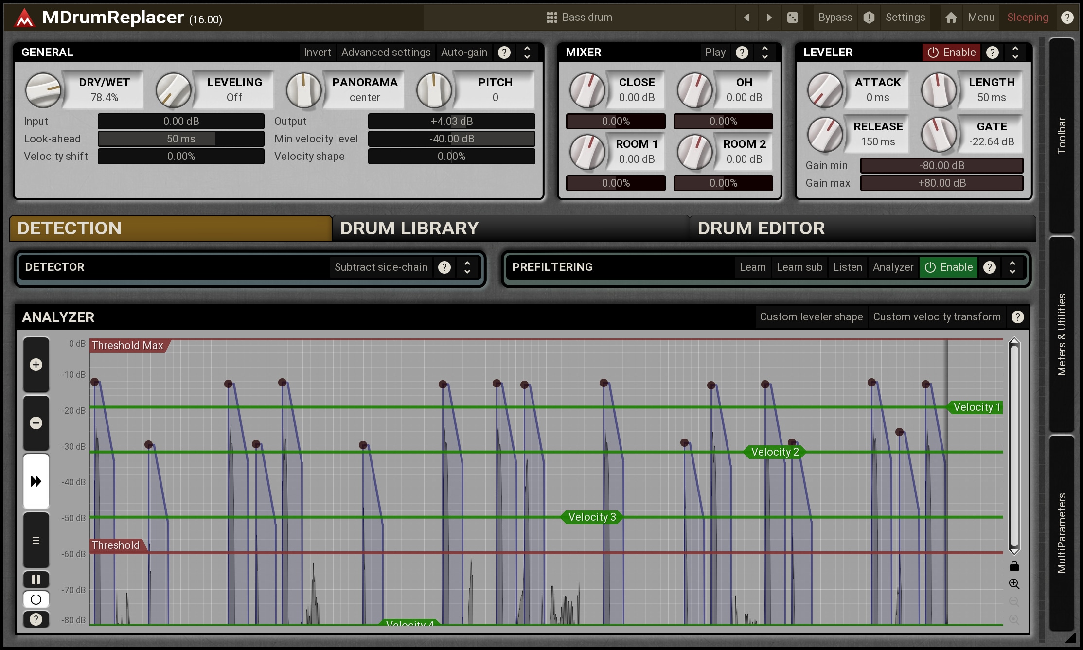Switch to Drum Library tab

(511, 228)
